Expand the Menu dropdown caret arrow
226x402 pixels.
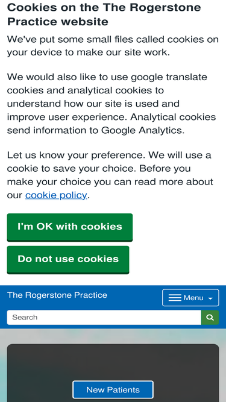(210, 298)
